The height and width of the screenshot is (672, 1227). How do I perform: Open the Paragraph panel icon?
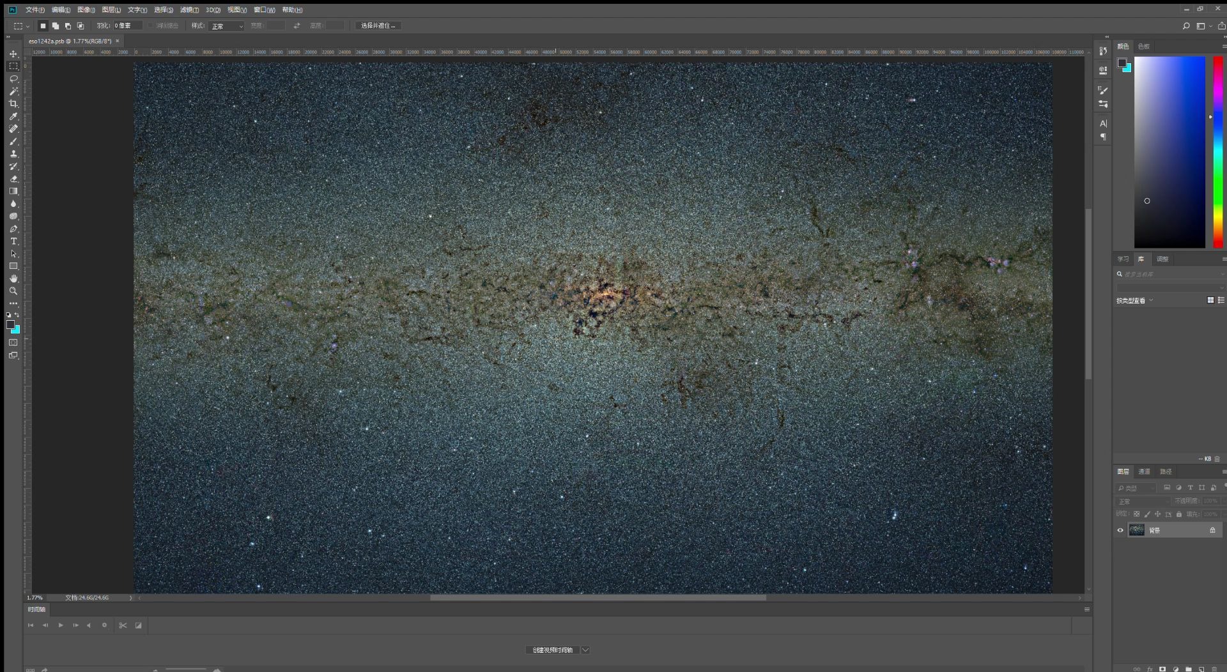(1103, 137)
